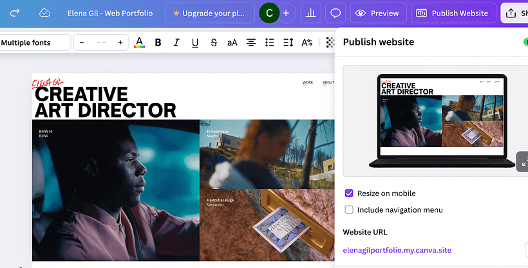This screenshot has height=268, width=528.
Task: Change text alignment
Action: click(251, 42)
